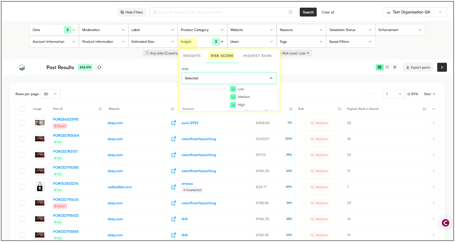Open the Insights tab

point(191,56)
